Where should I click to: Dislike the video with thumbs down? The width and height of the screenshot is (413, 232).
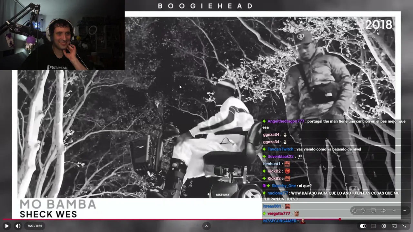tap(363, 211)
